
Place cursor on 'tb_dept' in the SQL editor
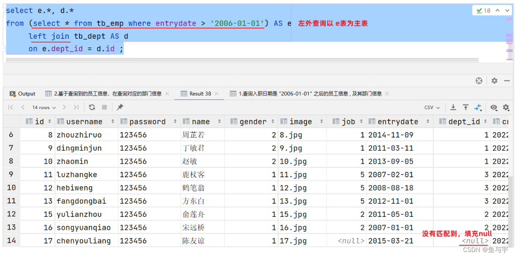click(90, 36)
